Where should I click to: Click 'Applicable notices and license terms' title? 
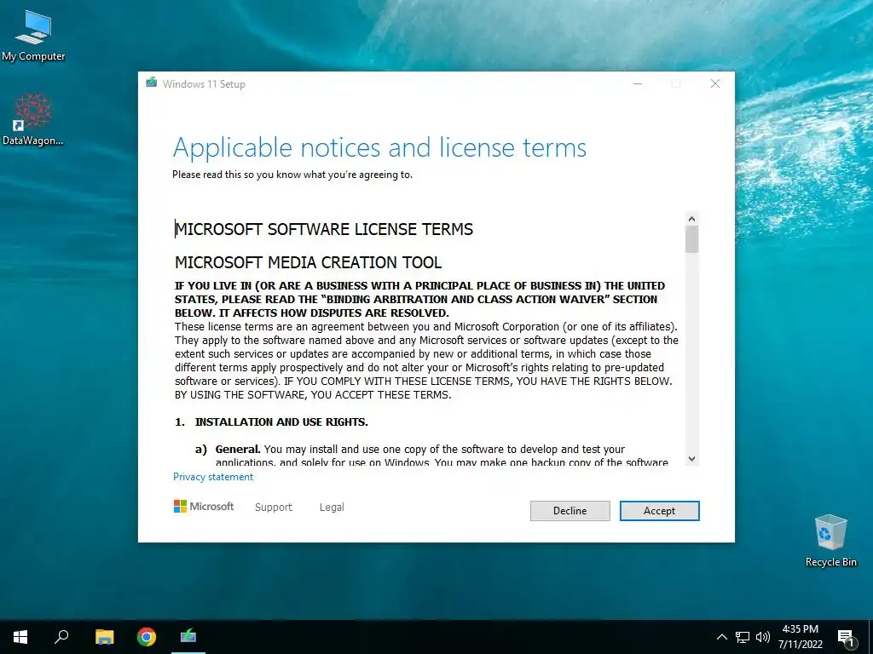(x=379, y=148)
